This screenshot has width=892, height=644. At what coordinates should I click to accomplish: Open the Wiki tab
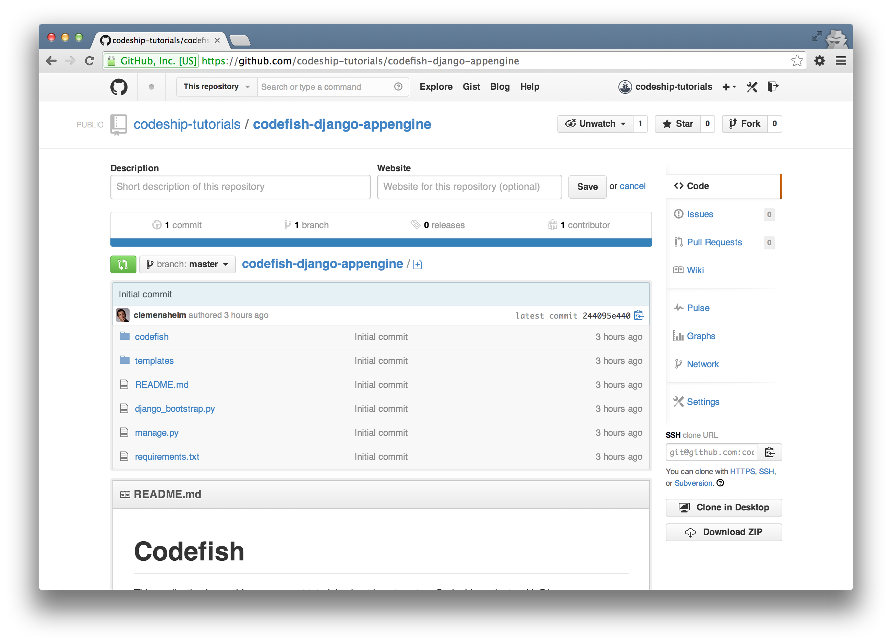[695, 270]
